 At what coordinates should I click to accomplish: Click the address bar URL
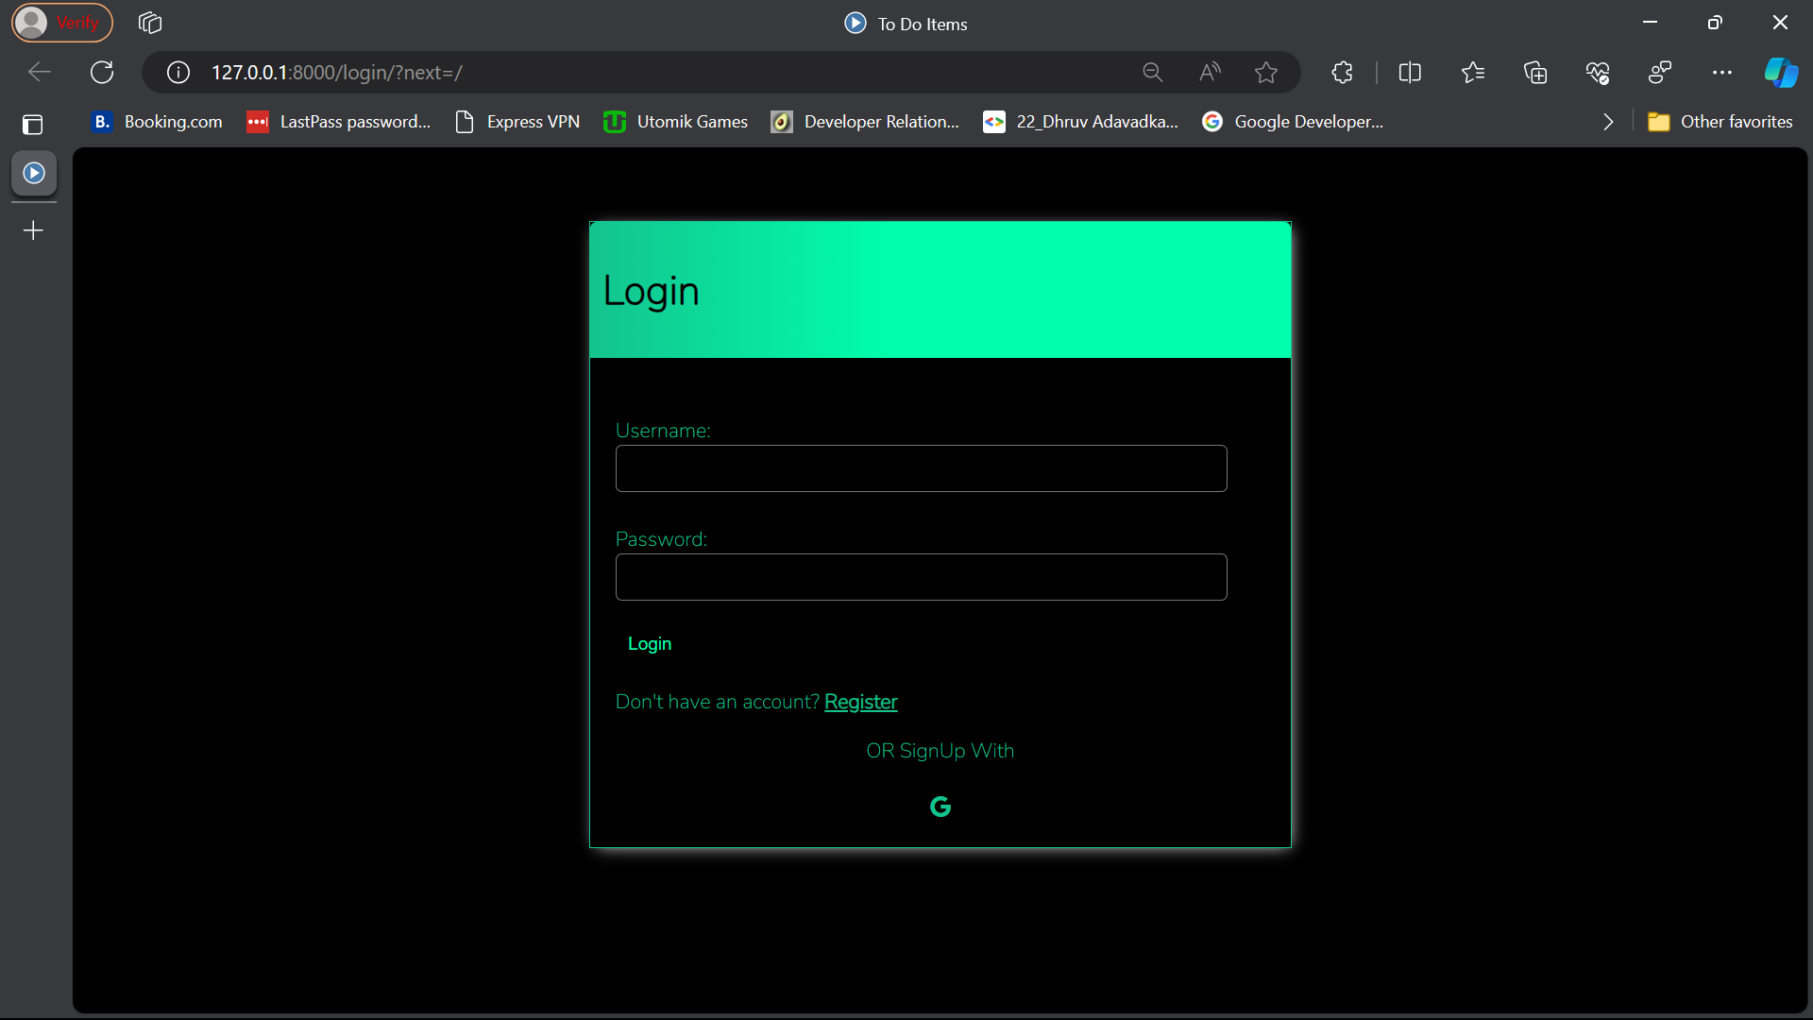coord(337,73)
